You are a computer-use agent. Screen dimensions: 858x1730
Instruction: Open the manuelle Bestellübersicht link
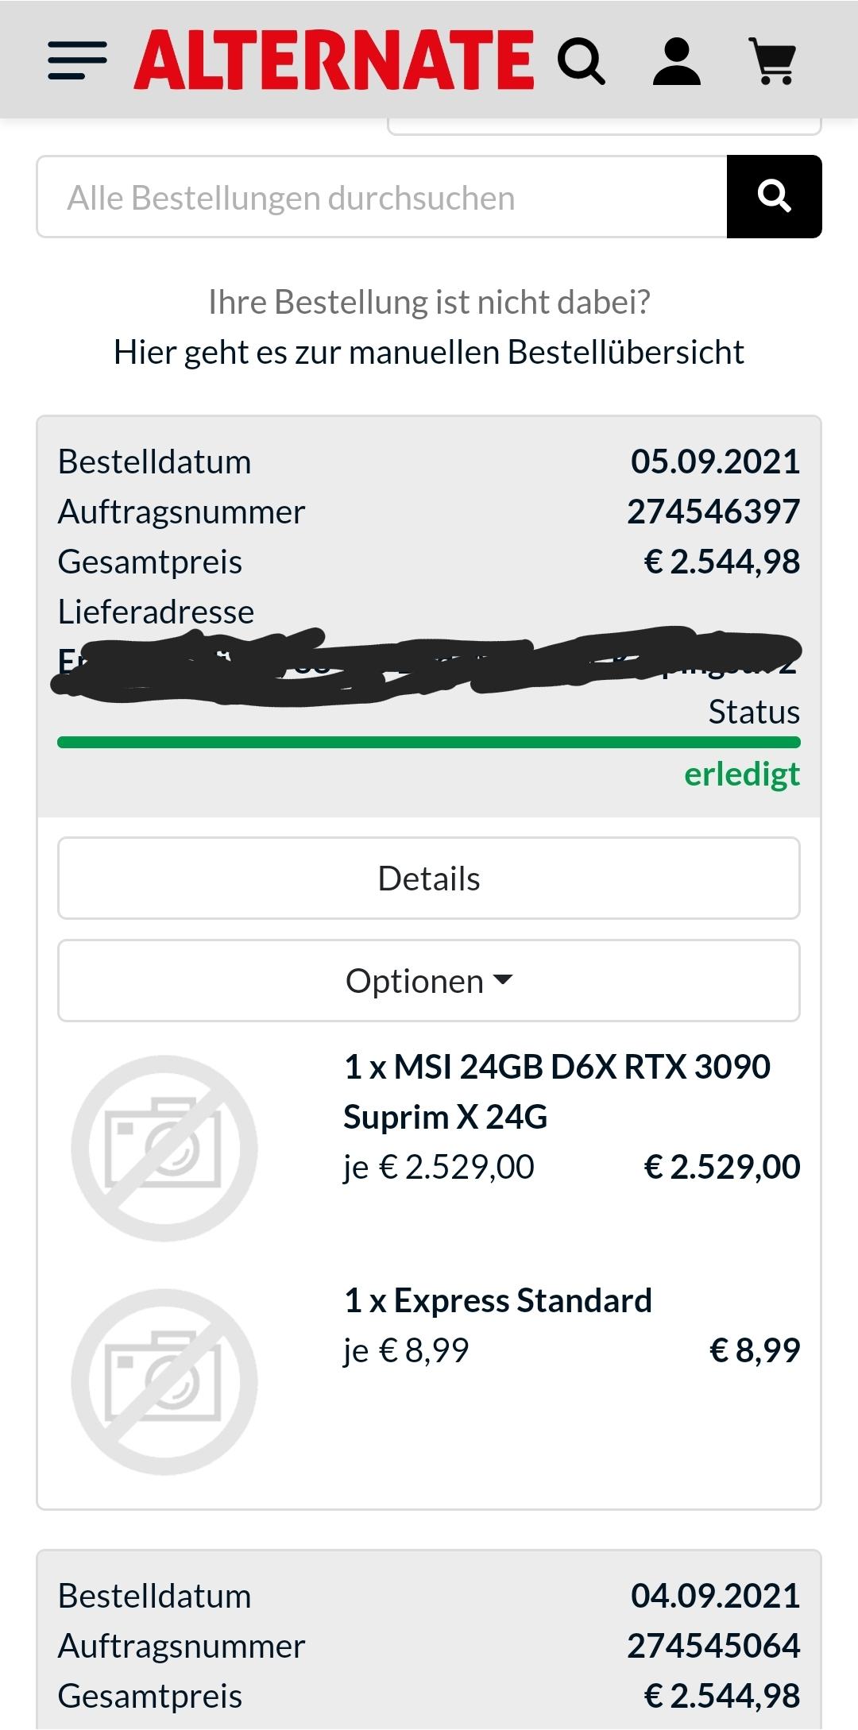point(429,352)
